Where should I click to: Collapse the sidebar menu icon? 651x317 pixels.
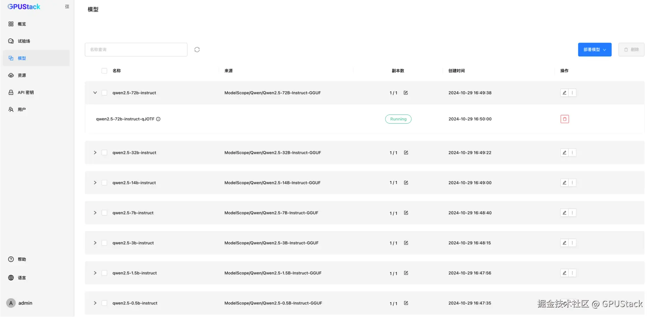(67, 7)
